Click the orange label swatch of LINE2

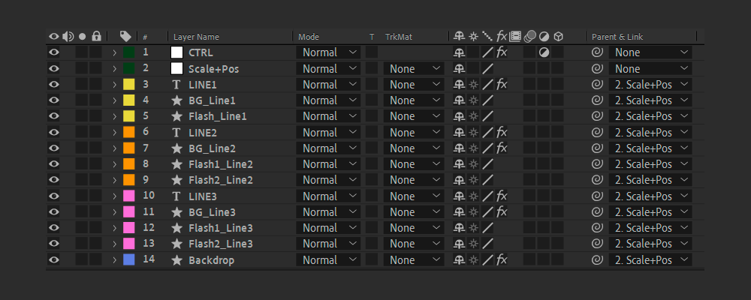click(129, 133)
